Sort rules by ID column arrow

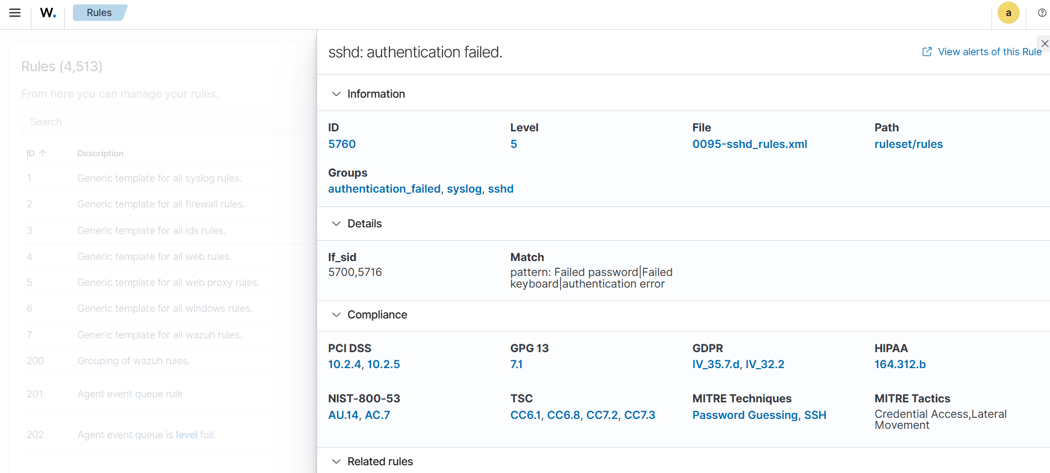[x=43, y=153]
